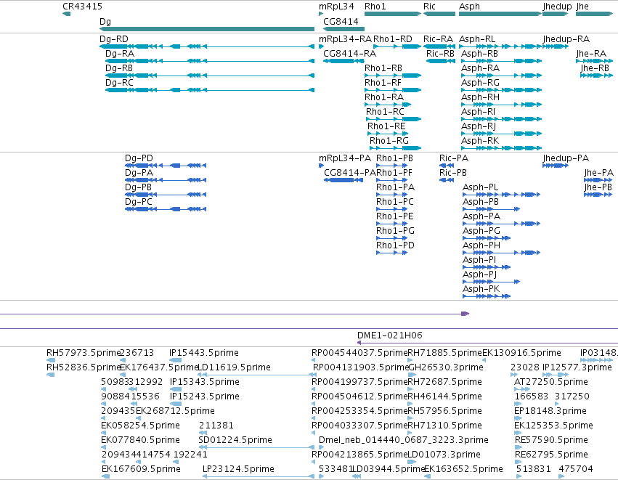The width and height of the screenshot is (618, 480).
Task: Click the SD01224.5prime EST feature
Action: click(256, 447)
